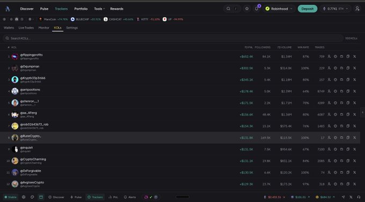Expand the Tools dropdown menu

pos(99,9)
